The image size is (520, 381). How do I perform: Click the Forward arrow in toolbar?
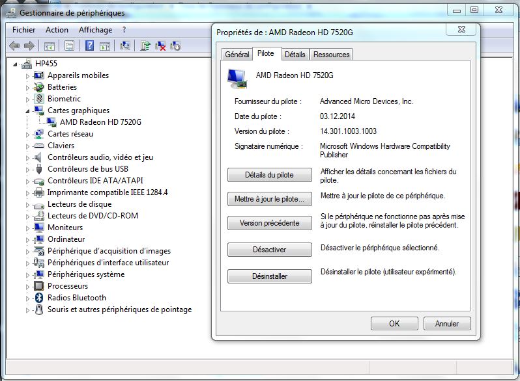coord(29,46)
